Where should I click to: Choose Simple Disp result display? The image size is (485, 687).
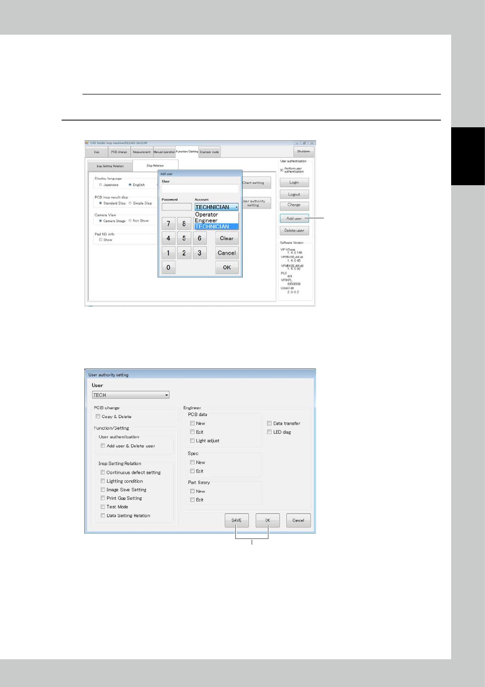[x=130, y=203]
